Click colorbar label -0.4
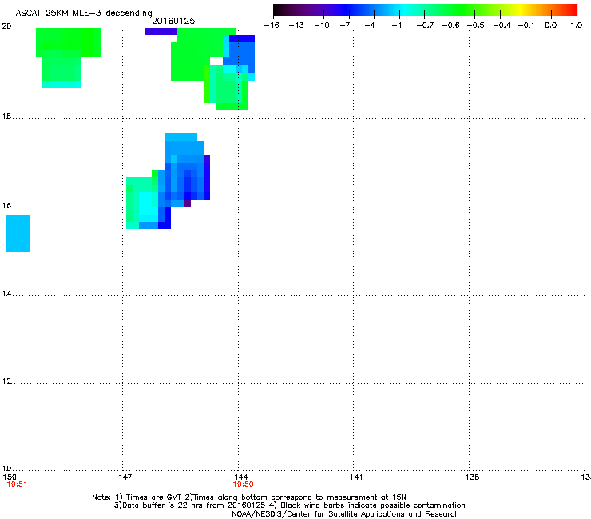Viewport: 591px width, 519px height. coord(502,26)
